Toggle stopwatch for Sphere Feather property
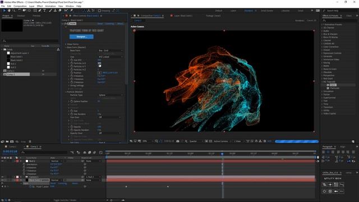 (x=72, y=101)
